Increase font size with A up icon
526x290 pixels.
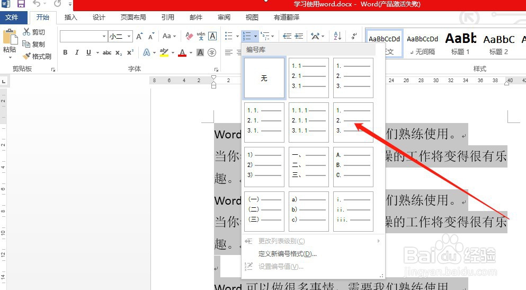(139, 36)
